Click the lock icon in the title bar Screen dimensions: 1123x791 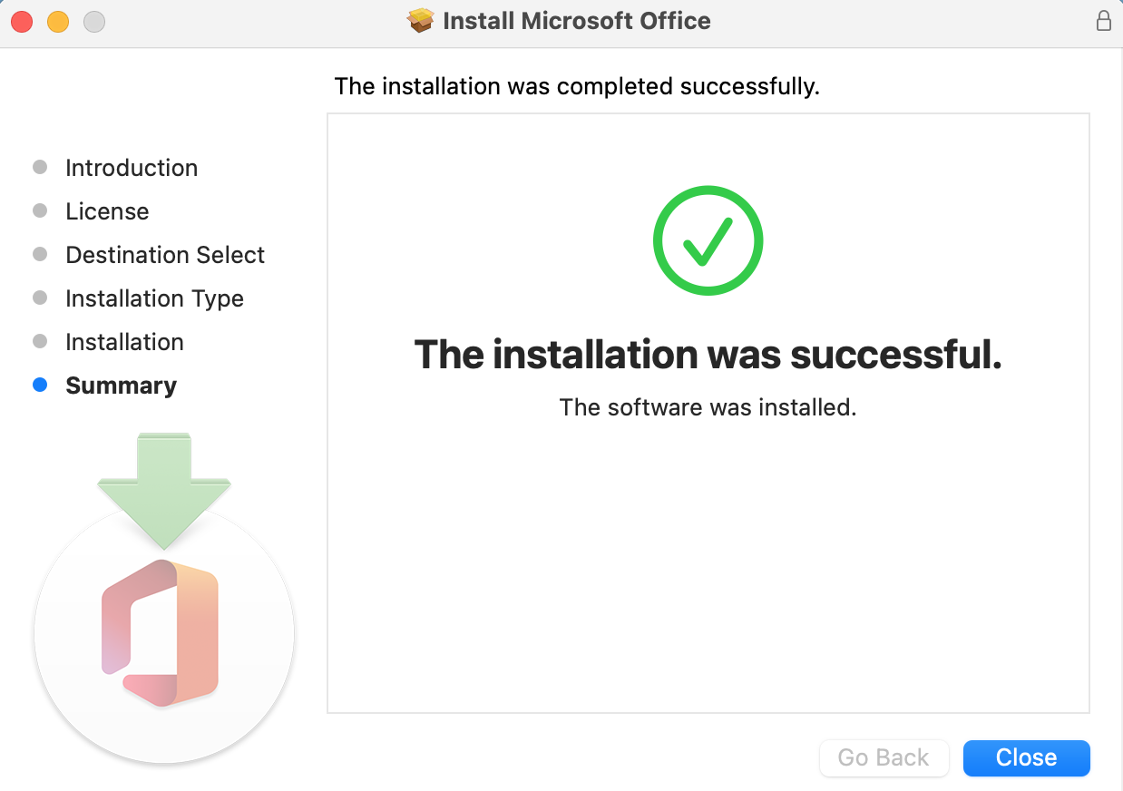click(x=1103, y=21)
